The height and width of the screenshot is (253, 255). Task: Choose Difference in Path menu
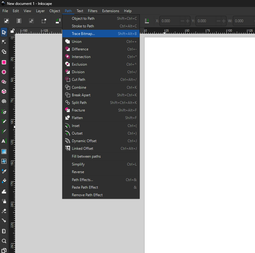coord(101,49)
